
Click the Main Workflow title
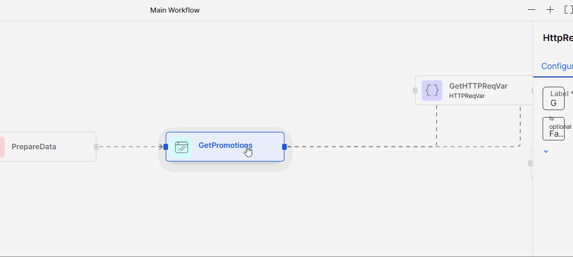[x=175, y=10]
